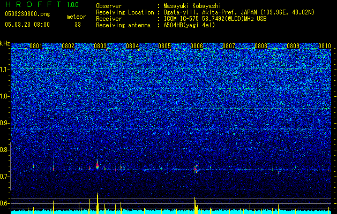Click the tallest yellow intensity spike in the bottom graph
The width and height of the screenshot is (337, 214).
pos(98,203)
